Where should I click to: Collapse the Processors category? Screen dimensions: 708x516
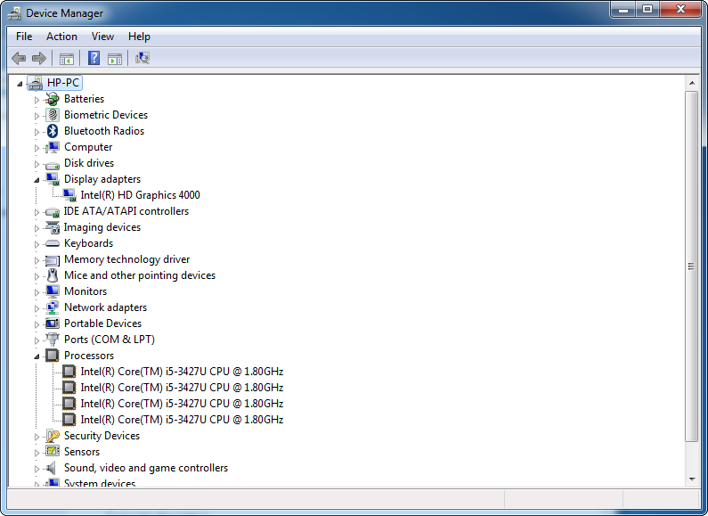coord(37,356)
